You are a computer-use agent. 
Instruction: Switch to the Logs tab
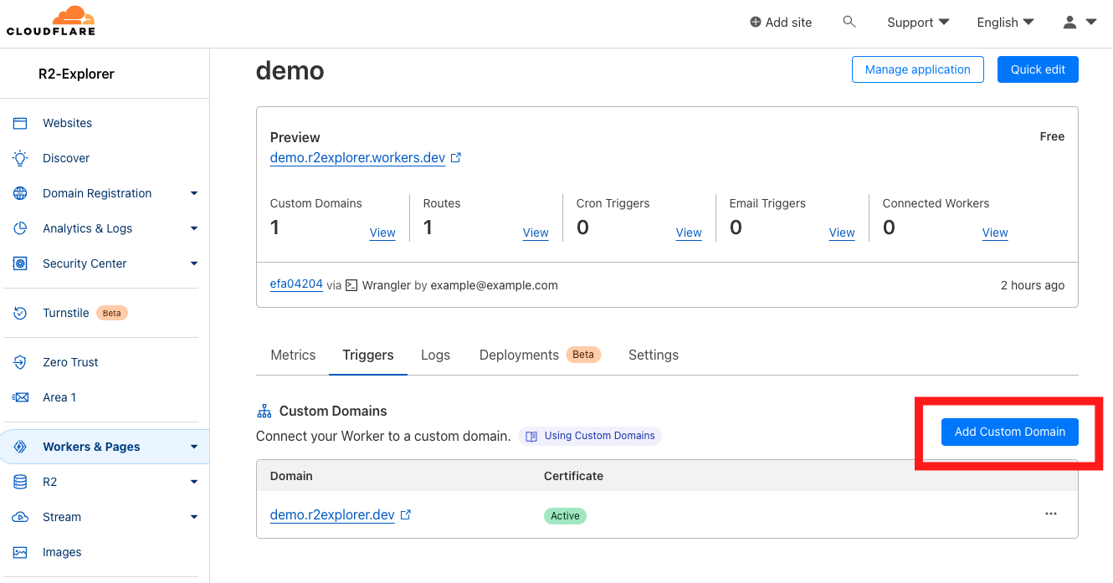[435, 355]
